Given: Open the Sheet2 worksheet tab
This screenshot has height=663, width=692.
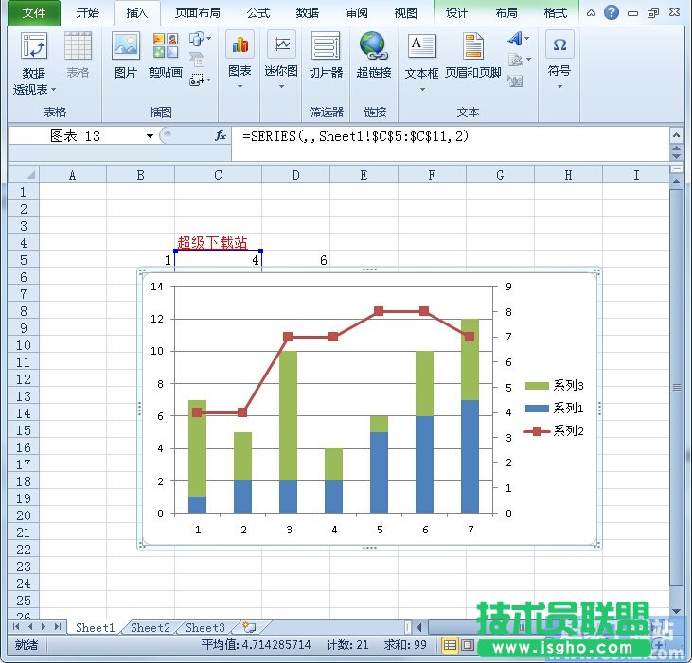Looking at the screenshot, I should pos(151,627).
